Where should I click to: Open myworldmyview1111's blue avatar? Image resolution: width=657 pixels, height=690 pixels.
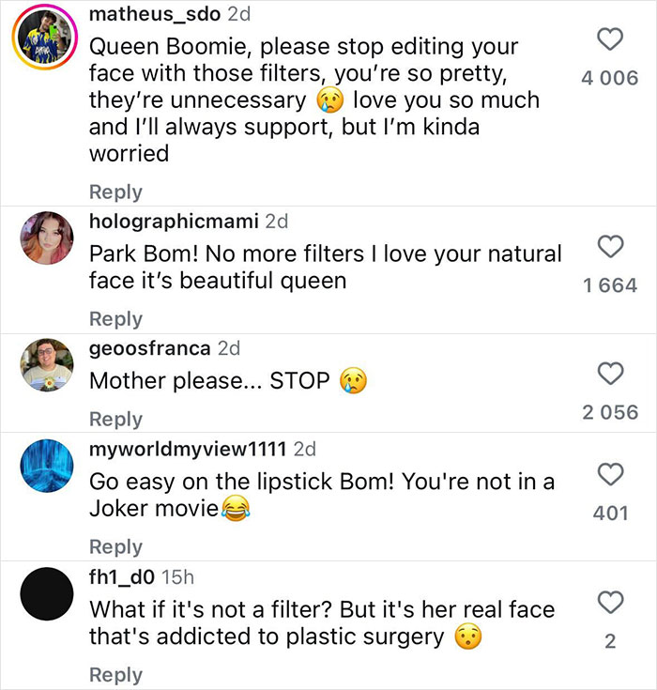point(47,466)
